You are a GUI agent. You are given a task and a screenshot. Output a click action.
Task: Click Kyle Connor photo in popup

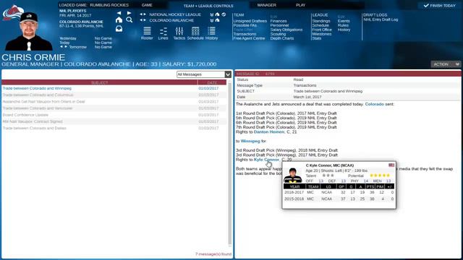tap(292, 175)
